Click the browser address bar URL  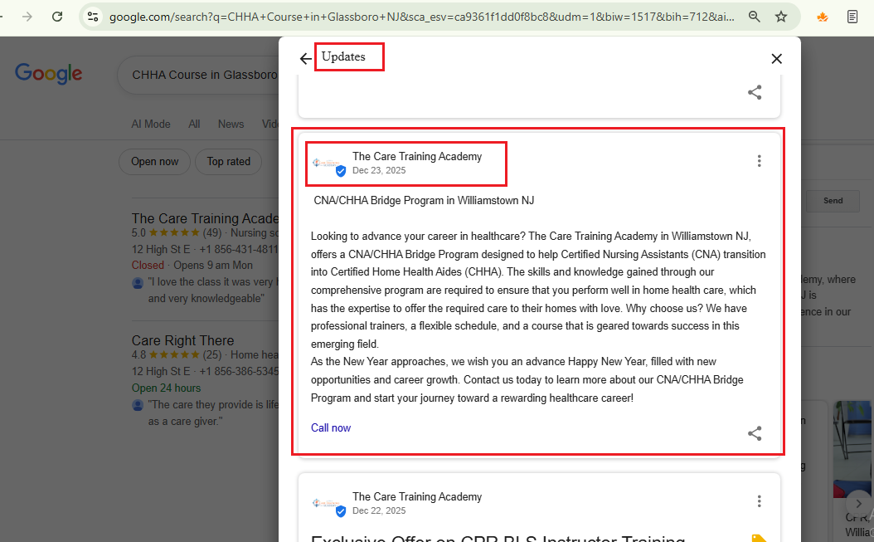coord(415,17)
